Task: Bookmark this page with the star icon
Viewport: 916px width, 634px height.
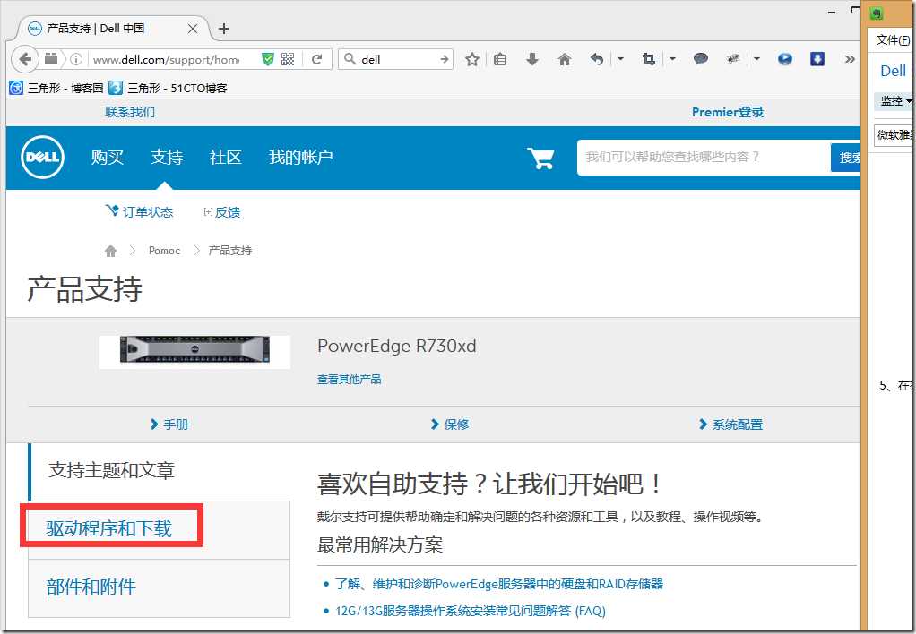Action: [x=472, y=59]
